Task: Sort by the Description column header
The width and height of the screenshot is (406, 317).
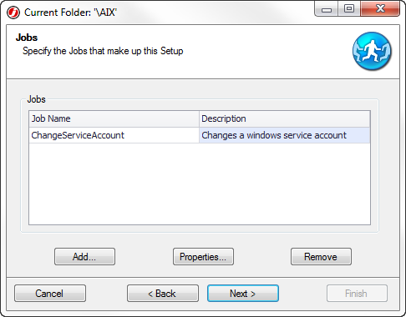Action: click(285, 119)
